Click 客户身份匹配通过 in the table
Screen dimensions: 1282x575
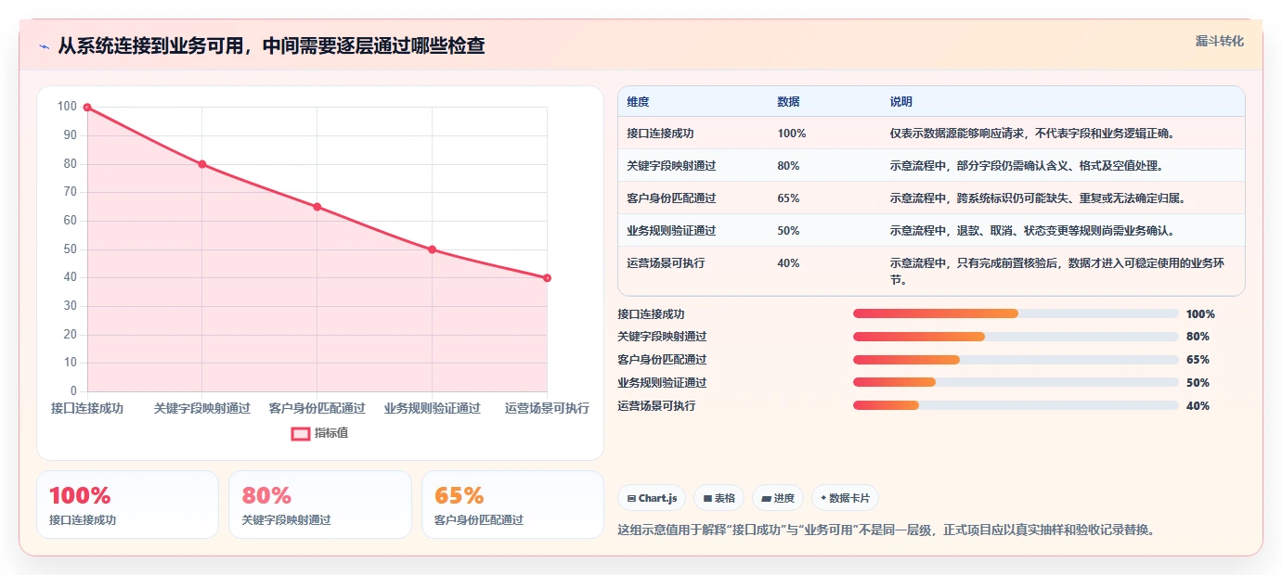click(671, 198)
